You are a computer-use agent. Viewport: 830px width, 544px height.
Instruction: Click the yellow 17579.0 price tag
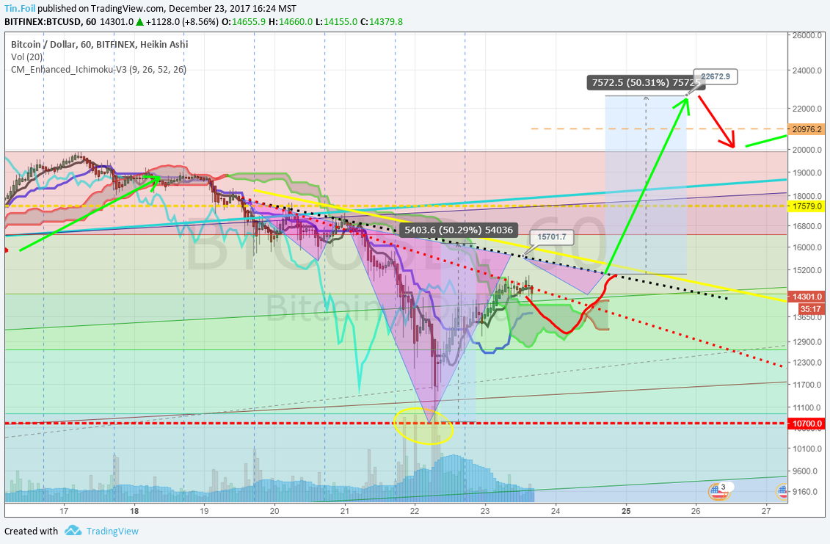807,206
